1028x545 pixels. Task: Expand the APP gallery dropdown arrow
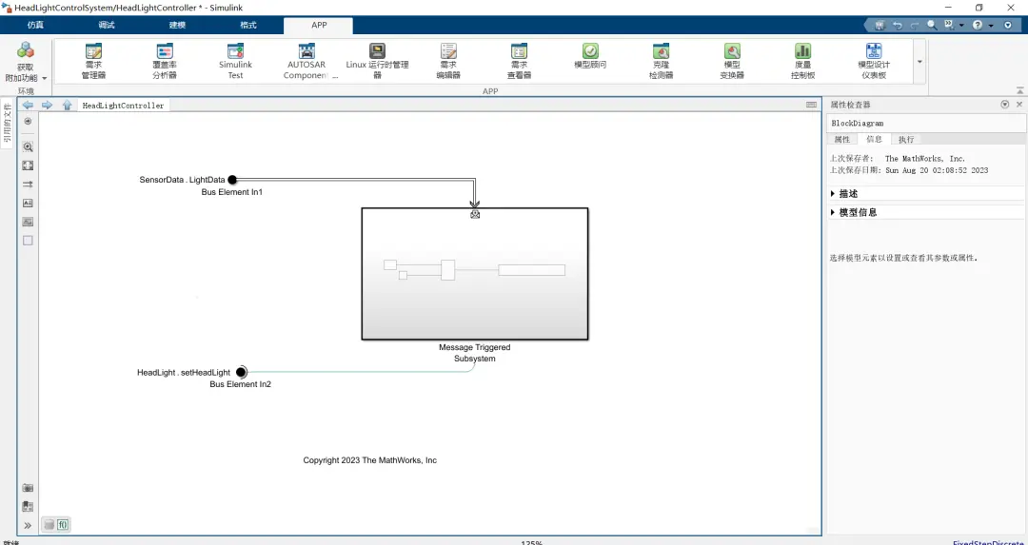919,61
